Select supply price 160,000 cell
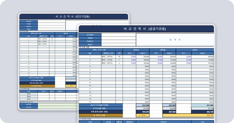The height and width of the screenshot is (123, 234). click(x=143, y=60)
